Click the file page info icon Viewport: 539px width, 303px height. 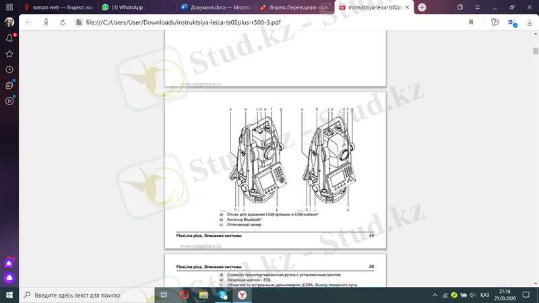(x=79, y=22)
